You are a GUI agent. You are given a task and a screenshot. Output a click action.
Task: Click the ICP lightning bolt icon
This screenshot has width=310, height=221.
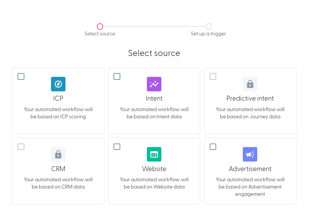click(x=58, y=84)
